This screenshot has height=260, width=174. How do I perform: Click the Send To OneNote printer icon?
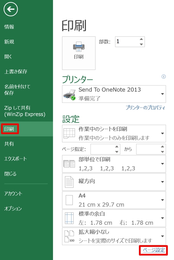[x=69, y=95]
